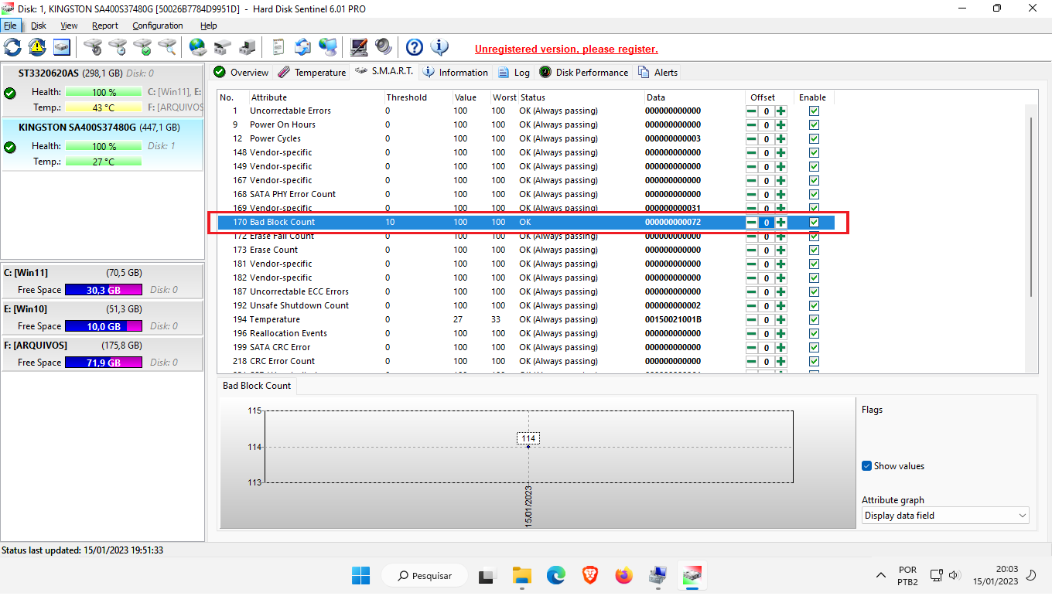Uncheck Enable for Power Cycles row
This screenshot has width=1052, height=596.
pos(814,139)
